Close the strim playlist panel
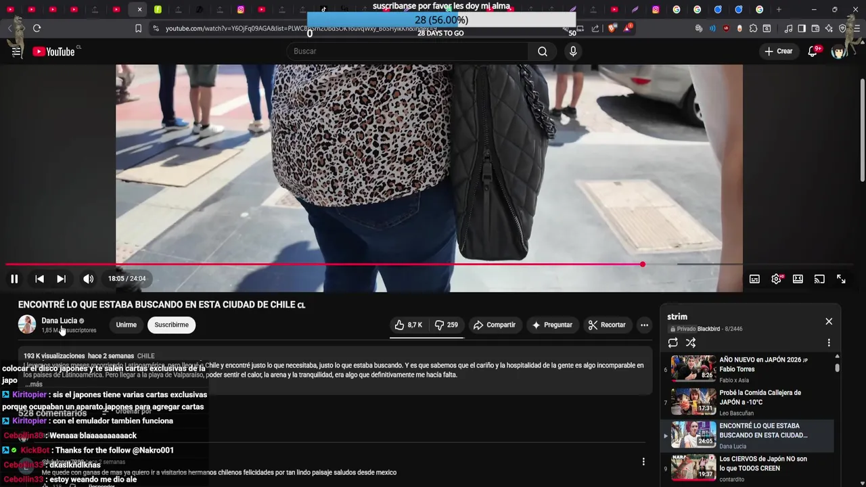This screenshot has height=487, width=866. tap(829, 321)
